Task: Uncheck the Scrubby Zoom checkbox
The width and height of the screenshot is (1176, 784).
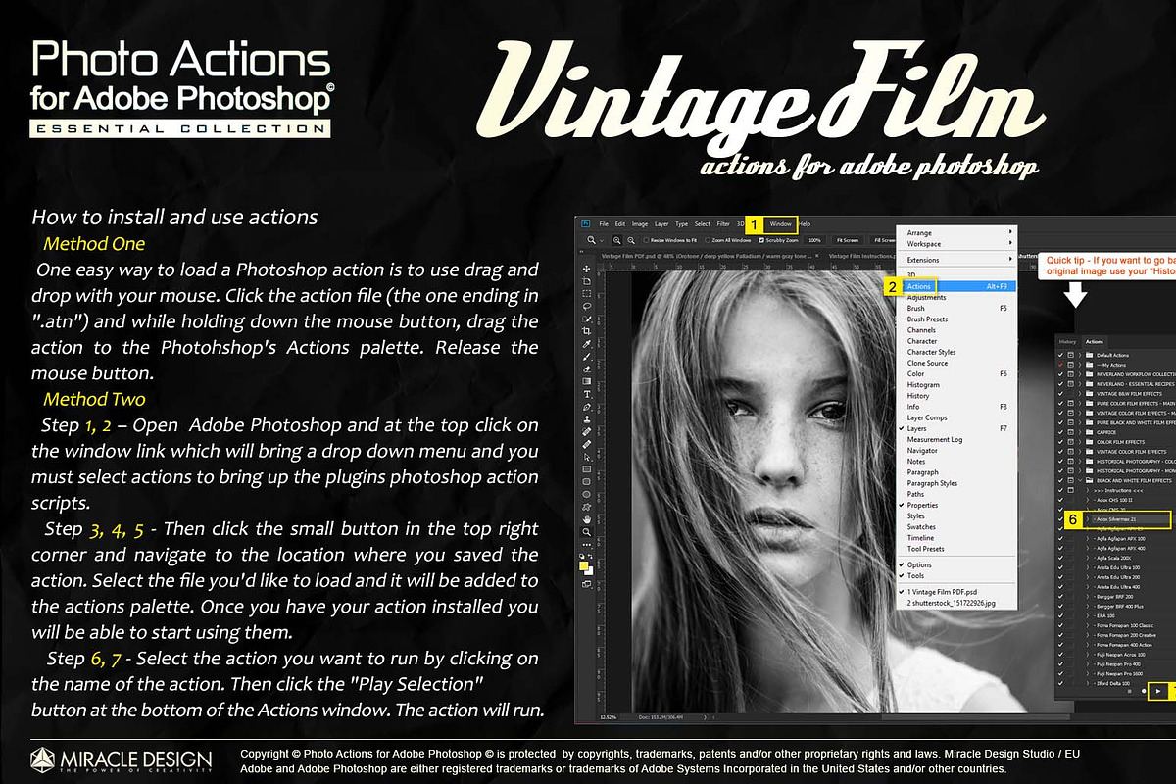Action: pos(761,240)
